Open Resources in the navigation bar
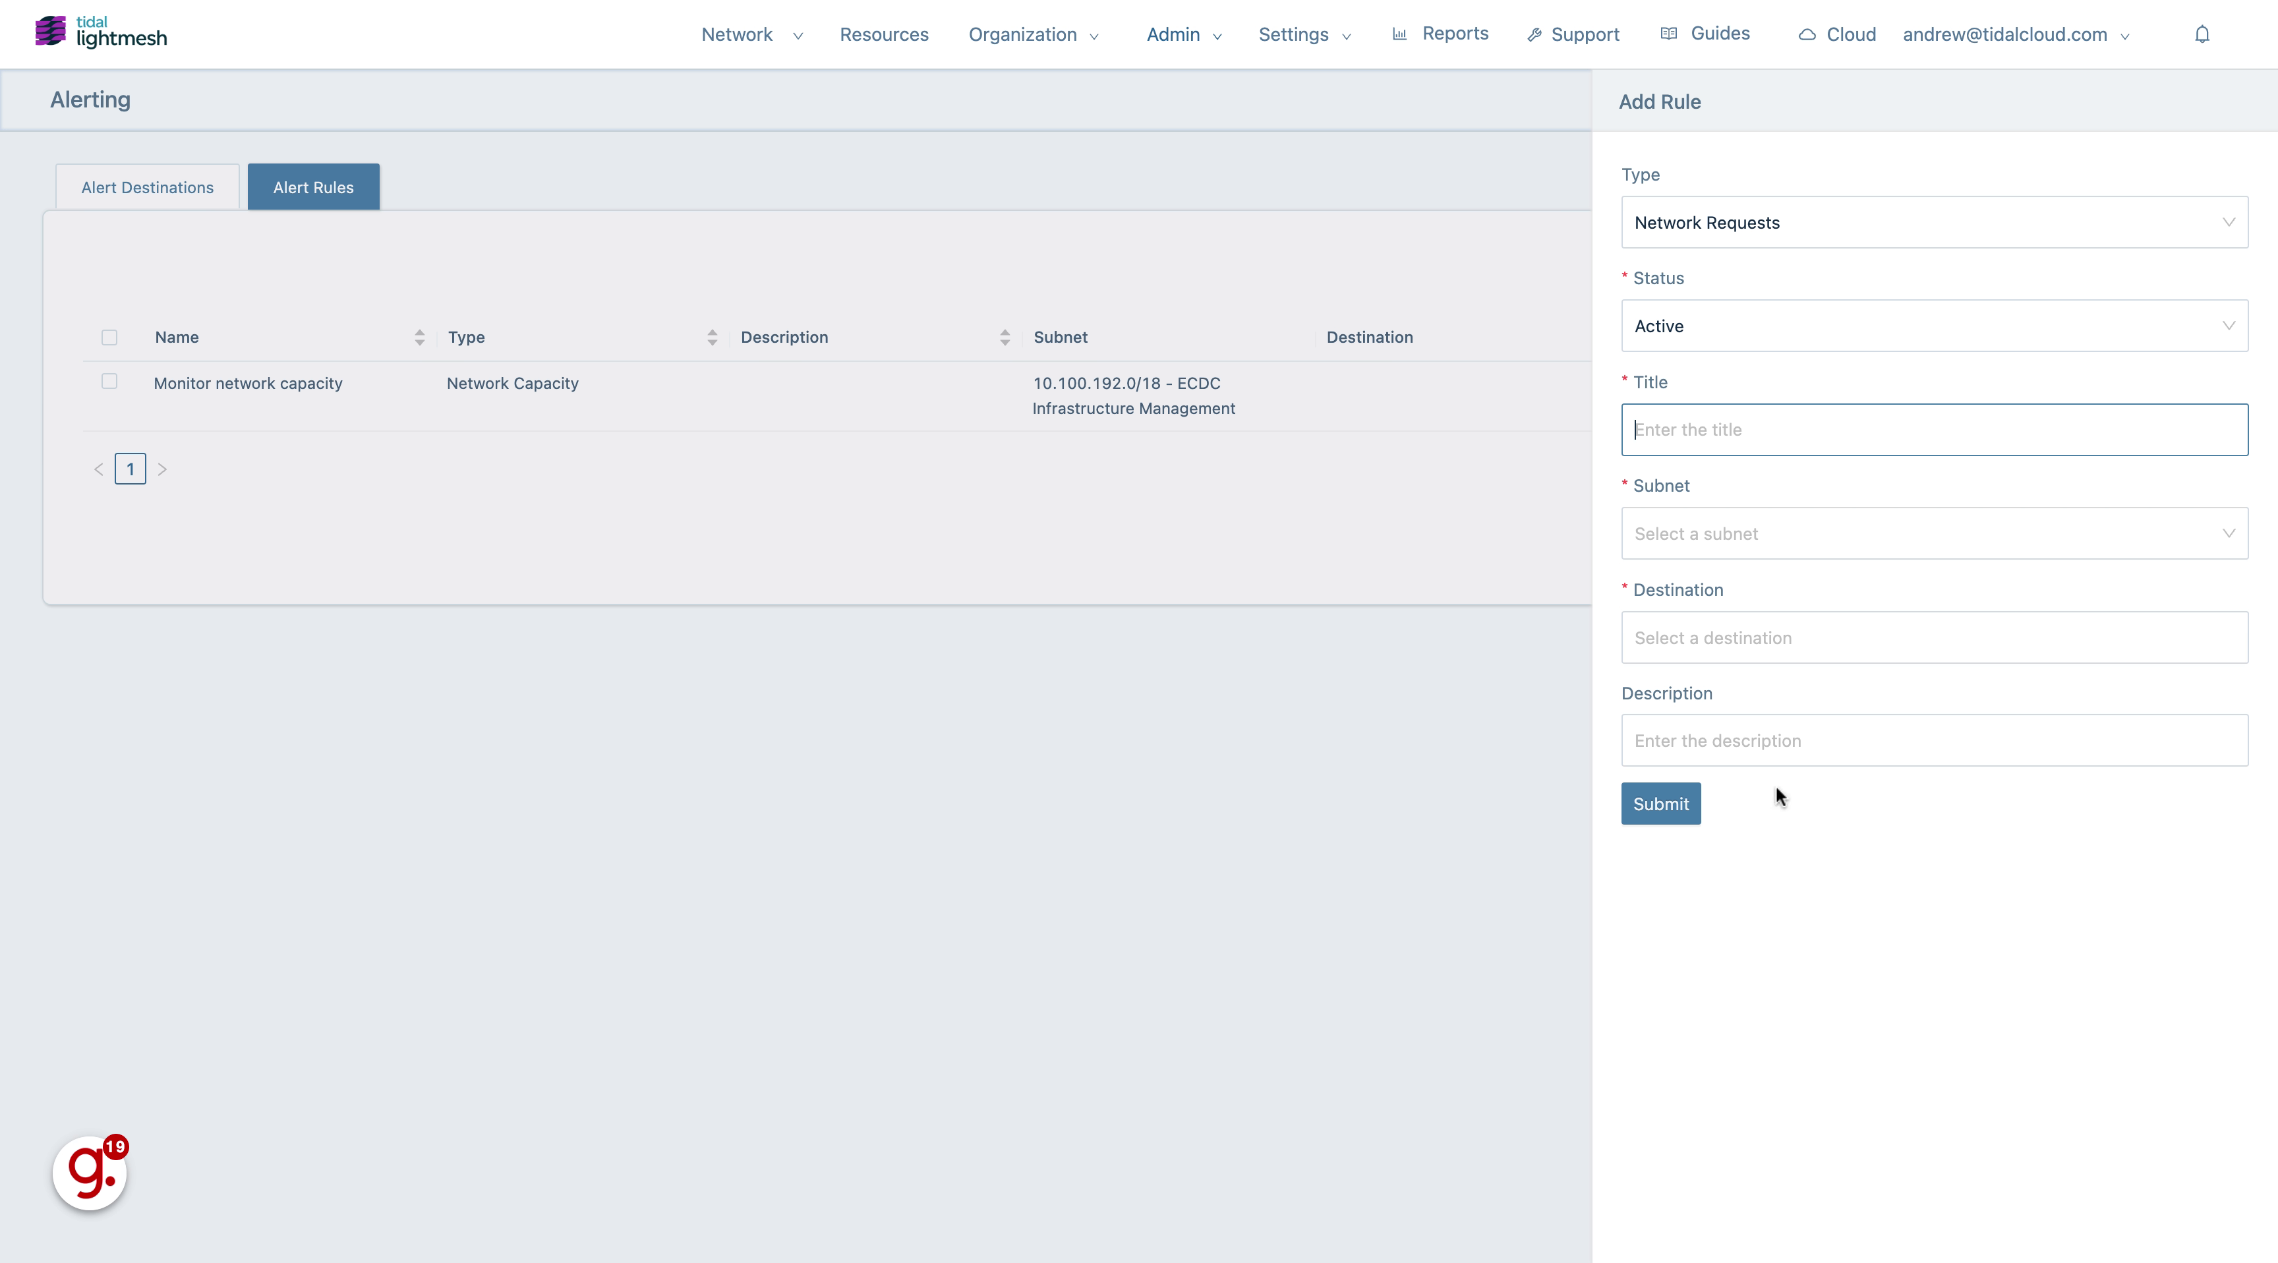 pyautogui.click(x=883, y=34)
